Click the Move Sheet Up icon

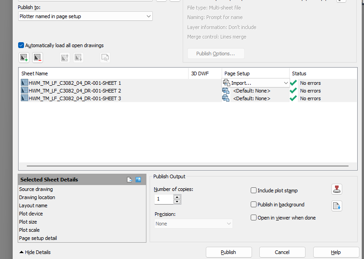click(65, 58)
